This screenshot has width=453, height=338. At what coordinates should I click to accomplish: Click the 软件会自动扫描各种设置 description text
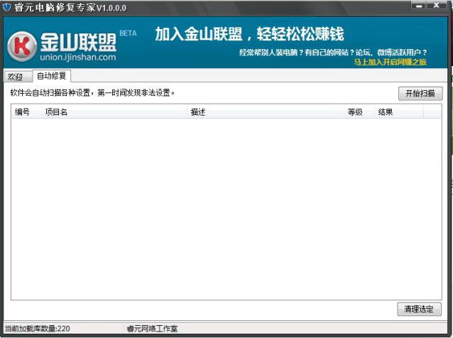click(x=92, y=93)
